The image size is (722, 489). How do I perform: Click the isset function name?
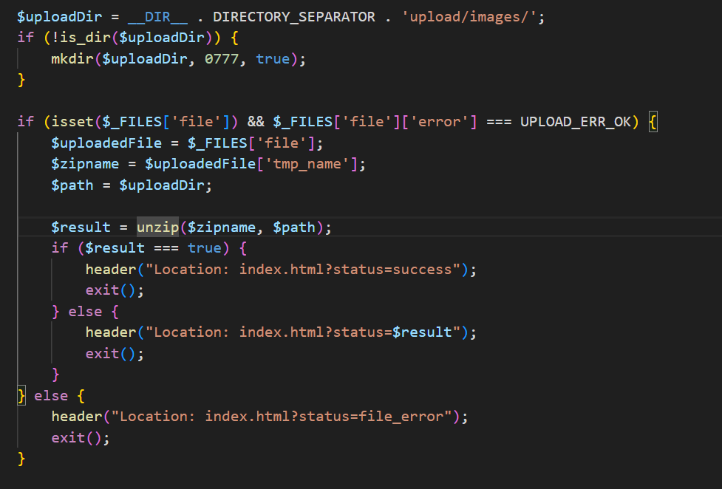click(72, 122)
